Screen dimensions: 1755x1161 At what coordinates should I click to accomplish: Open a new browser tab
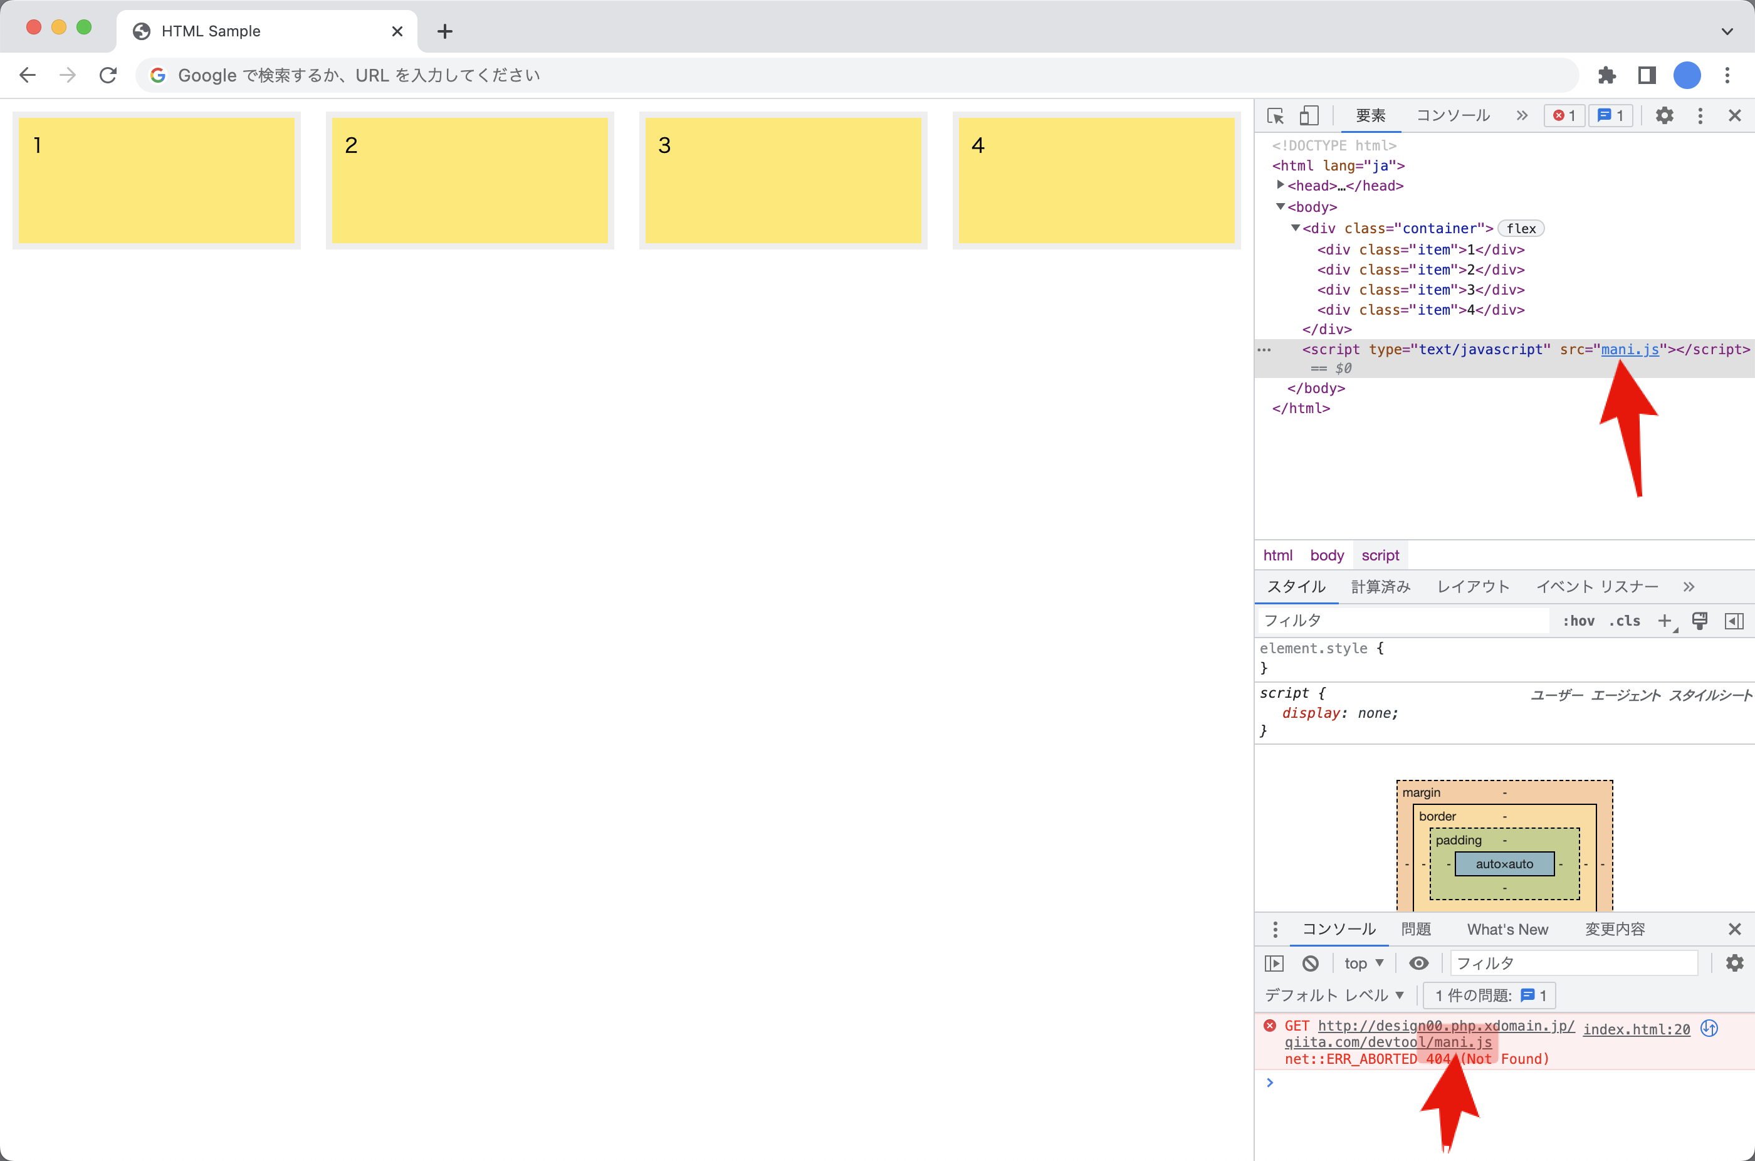tap(445, 31)
